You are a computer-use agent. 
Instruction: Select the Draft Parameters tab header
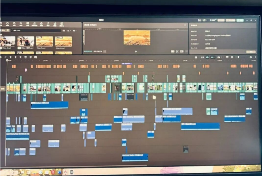194,25
